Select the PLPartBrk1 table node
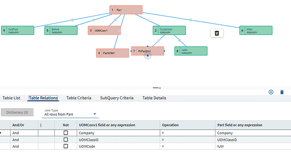Screen dimensions: 291x167 148,51
